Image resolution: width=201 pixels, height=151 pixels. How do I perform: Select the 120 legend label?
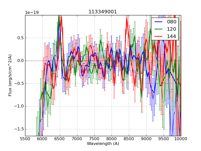pos(172,29)
